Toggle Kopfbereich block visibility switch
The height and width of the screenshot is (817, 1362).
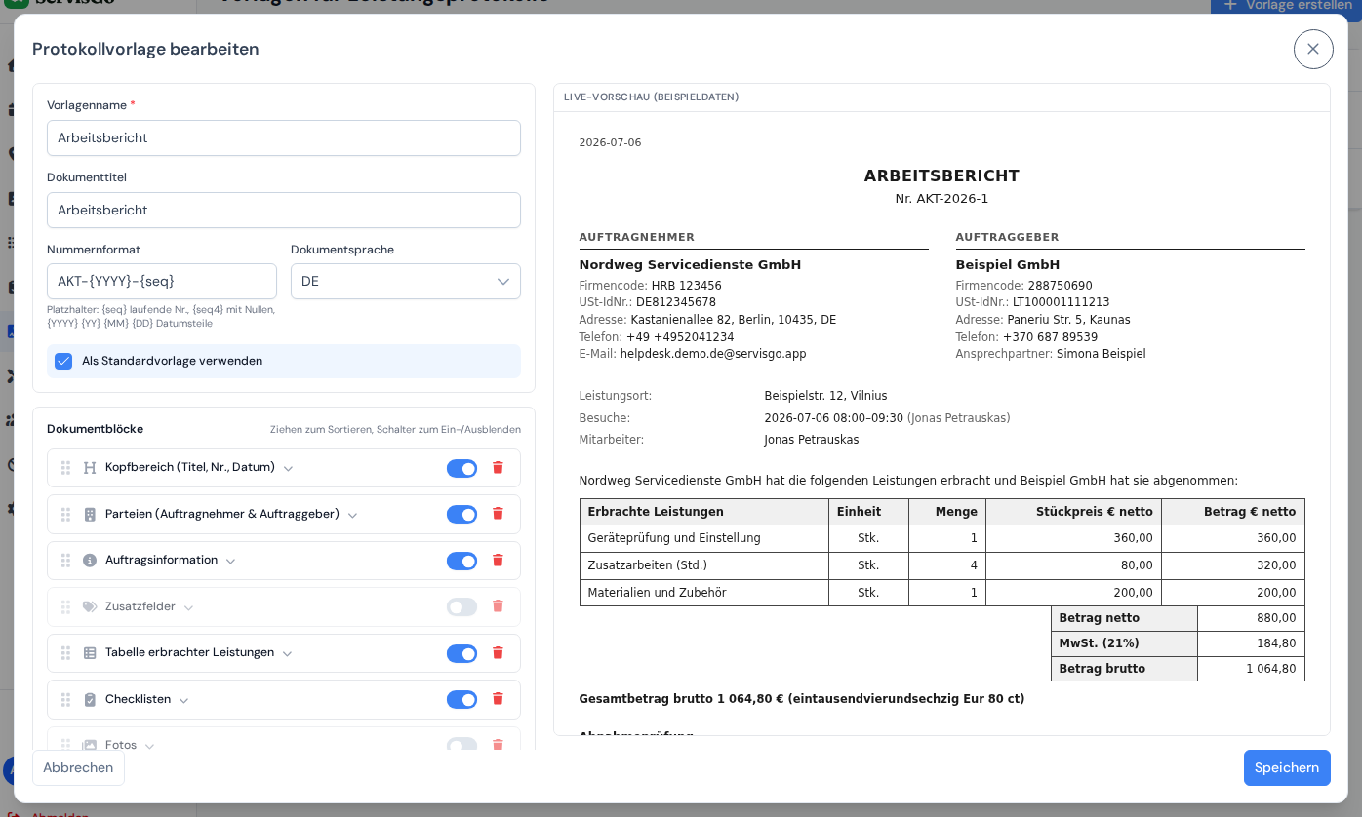pyautogui.click(x=462, y=468)
